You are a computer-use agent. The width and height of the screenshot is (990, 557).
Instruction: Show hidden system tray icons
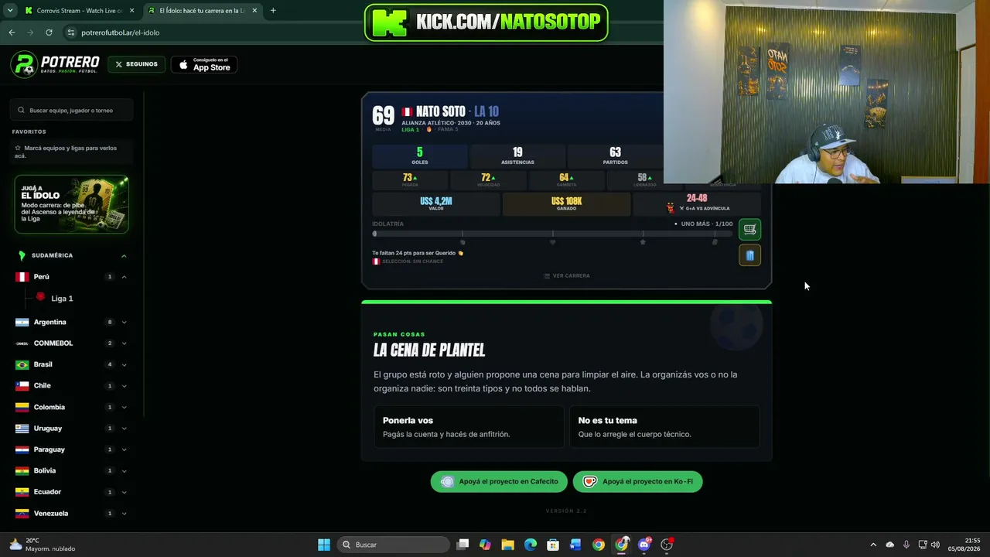pyautogui.click(x=873, y=545)
